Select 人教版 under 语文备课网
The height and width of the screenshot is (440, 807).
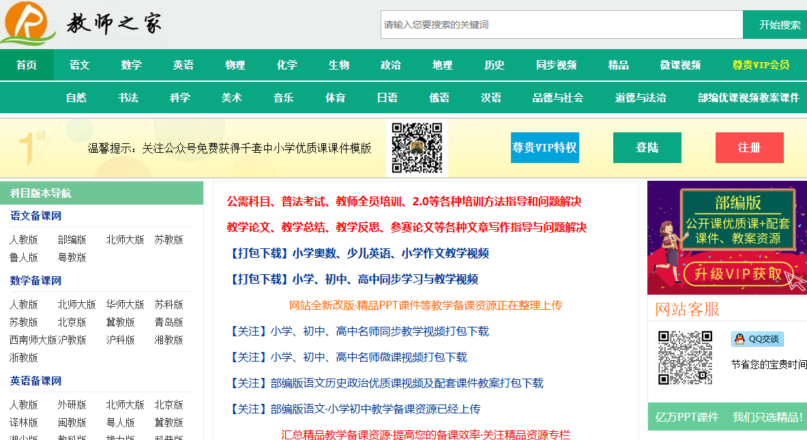pos(25,239)
